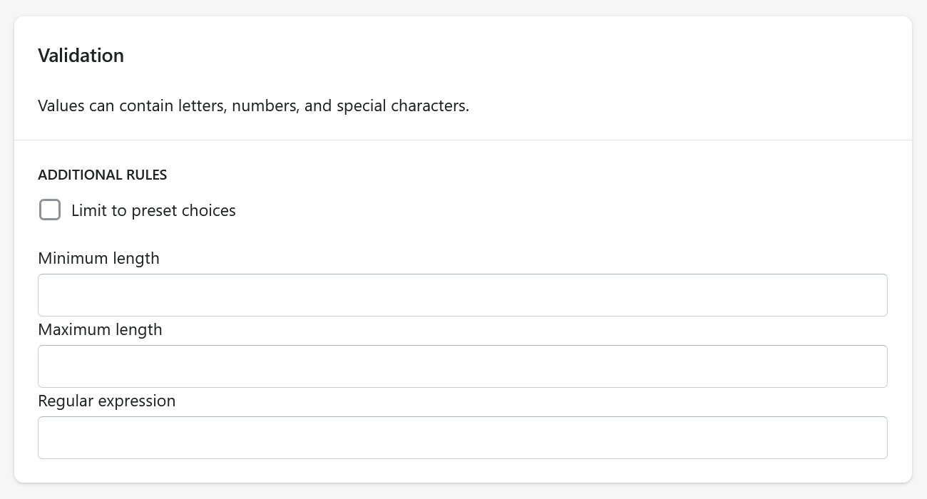
Task: Select the Regular expression input field
Action: 463,438
